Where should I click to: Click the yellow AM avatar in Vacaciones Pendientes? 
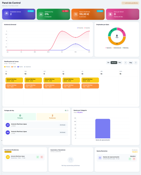tap(8, 157)
